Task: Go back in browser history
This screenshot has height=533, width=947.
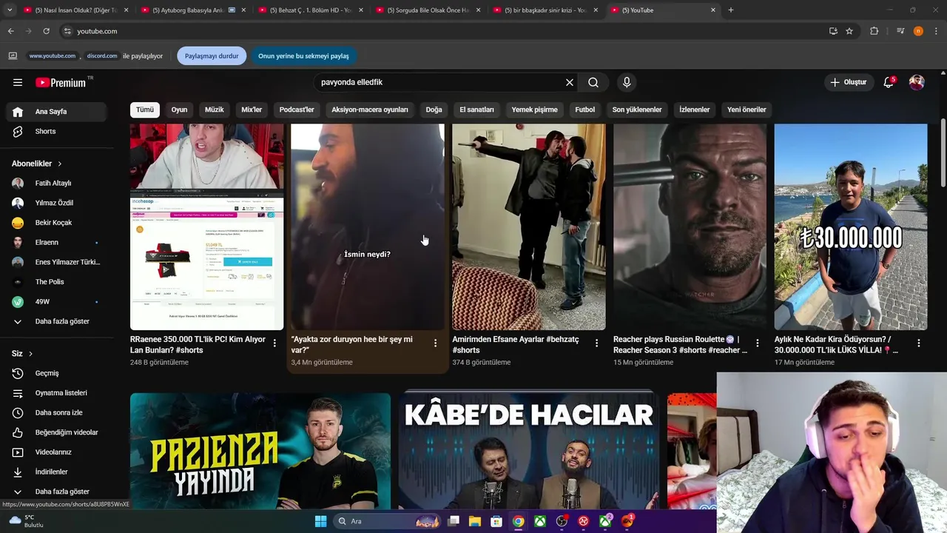Action: click(10, 31)
